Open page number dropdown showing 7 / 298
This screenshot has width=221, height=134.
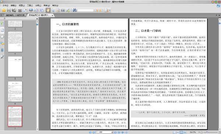coord(104,132)
